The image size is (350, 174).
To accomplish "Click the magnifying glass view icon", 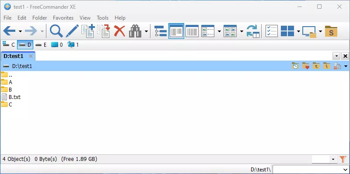I will (56, 31).
